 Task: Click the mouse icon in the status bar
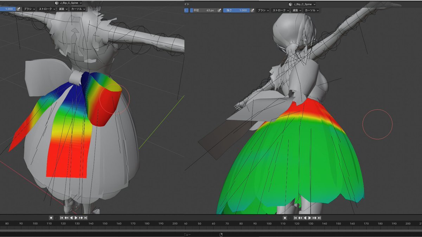pyautogui.click(x=221, y=235)
